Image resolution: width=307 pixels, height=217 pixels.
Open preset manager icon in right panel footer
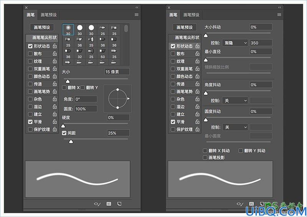point(252,204)
